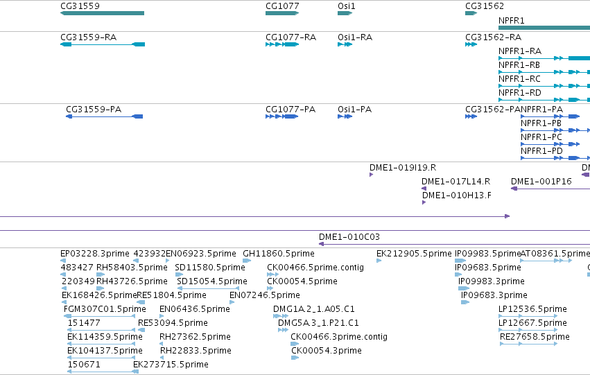Click the AT08361.5prime EST label
590x375 pixels.
(x=555, y=254)
